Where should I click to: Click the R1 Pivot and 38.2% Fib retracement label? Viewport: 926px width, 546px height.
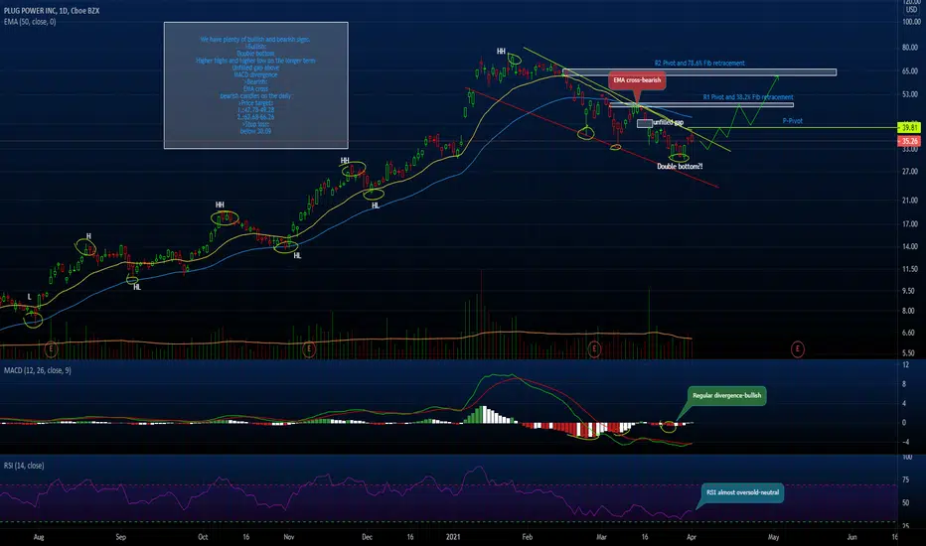(x=747, y=97)
